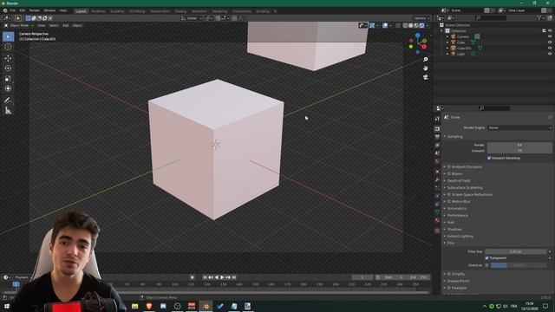
Task: Select the Annotate tool
Action: pyautogui.click(x=8, y=101)
